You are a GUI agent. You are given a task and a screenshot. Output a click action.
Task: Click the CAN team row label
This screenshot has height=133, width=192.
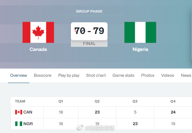[28, 112]
